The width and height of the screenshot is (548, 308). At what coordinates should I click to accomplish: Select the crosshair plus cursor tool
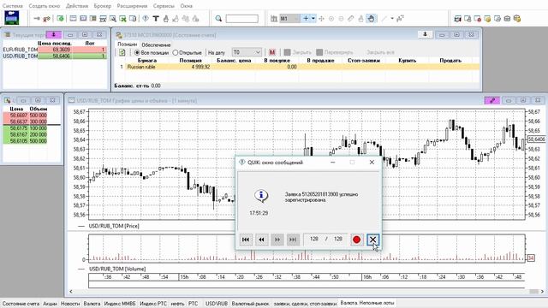(306, 19)
